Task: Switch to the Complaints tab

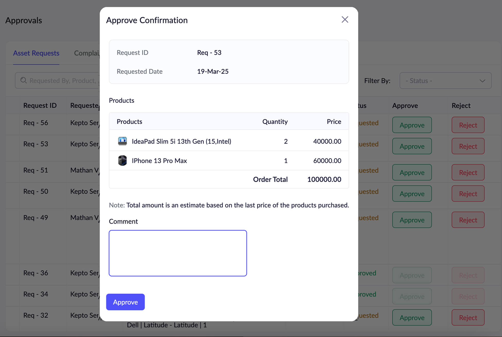Action: tap(87, 53)
